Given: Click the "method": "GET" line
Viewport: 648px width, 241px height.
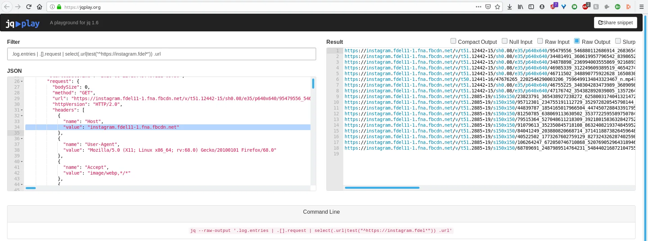Looking at the screenshot, I should click(74, 93).
